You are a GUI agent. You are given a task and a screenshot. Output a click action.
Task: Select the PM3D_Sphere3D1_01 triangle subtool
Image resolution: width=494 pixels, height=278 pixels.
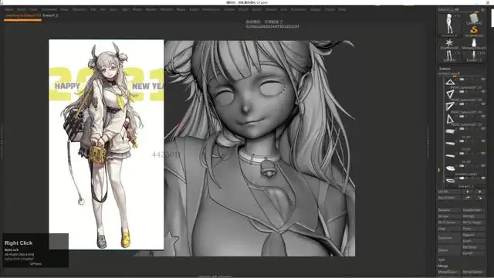[450, 83]
